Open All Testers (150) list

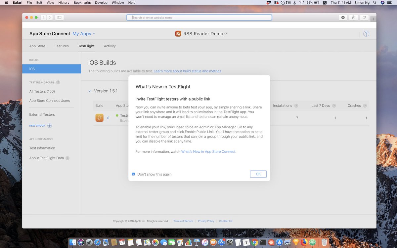pyautogui.click(x=42, y=91)
